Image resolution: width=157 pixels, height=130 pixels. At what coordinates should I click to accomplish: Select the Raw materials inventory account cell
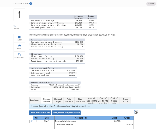[x=81, y=121]
